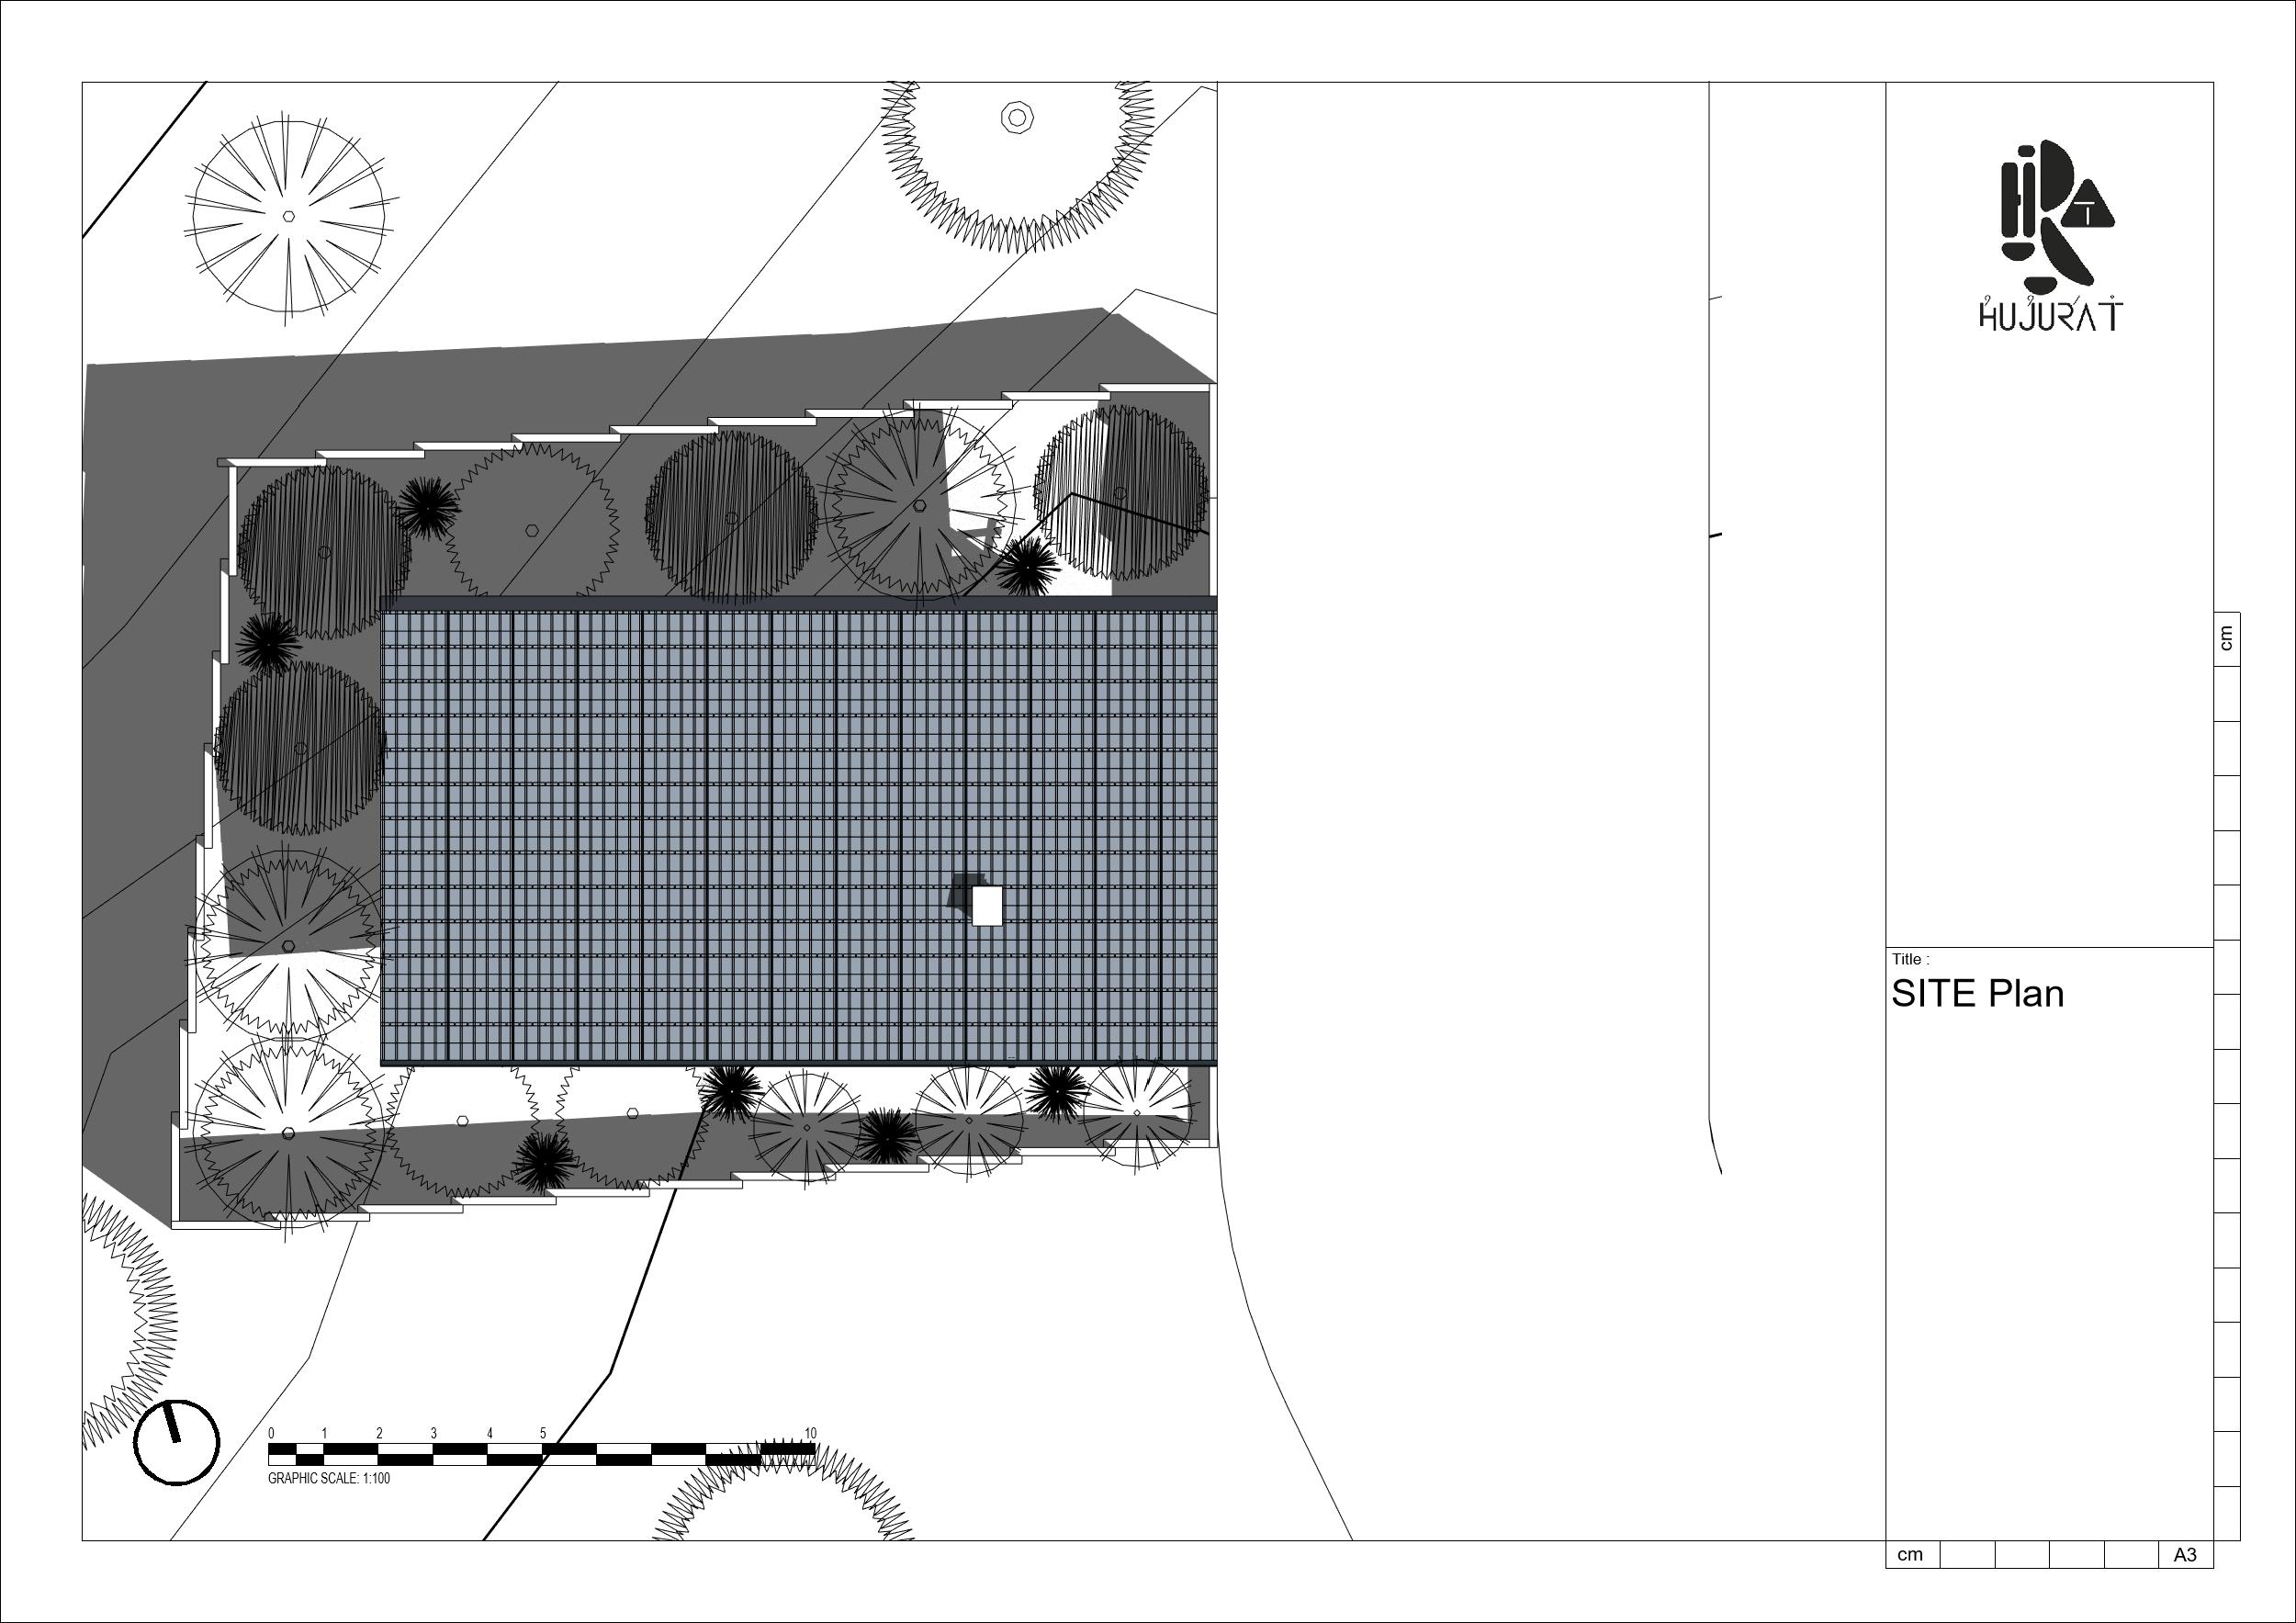Viewport: 2296px width, 1623px height.
Task: Click the GRAPHIC SCALE: 1:100 caption
Action: coord(329,1478)
